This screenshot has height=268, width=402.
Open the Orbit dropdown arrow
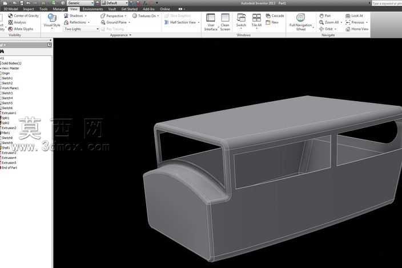click(335, 29)
